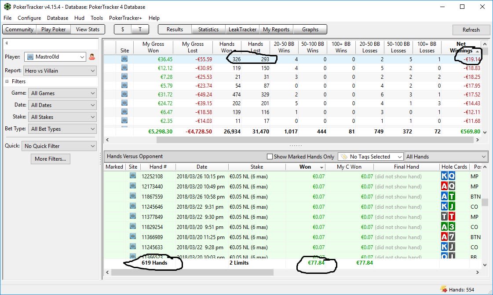This screenshot has width=493, height=295.
Task: Open the All Hands dropdown
Action: tap(446, 156)
